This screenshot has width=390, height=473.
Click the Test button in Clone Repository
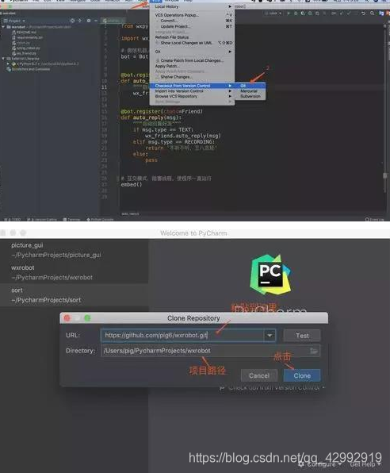[302, 336]
